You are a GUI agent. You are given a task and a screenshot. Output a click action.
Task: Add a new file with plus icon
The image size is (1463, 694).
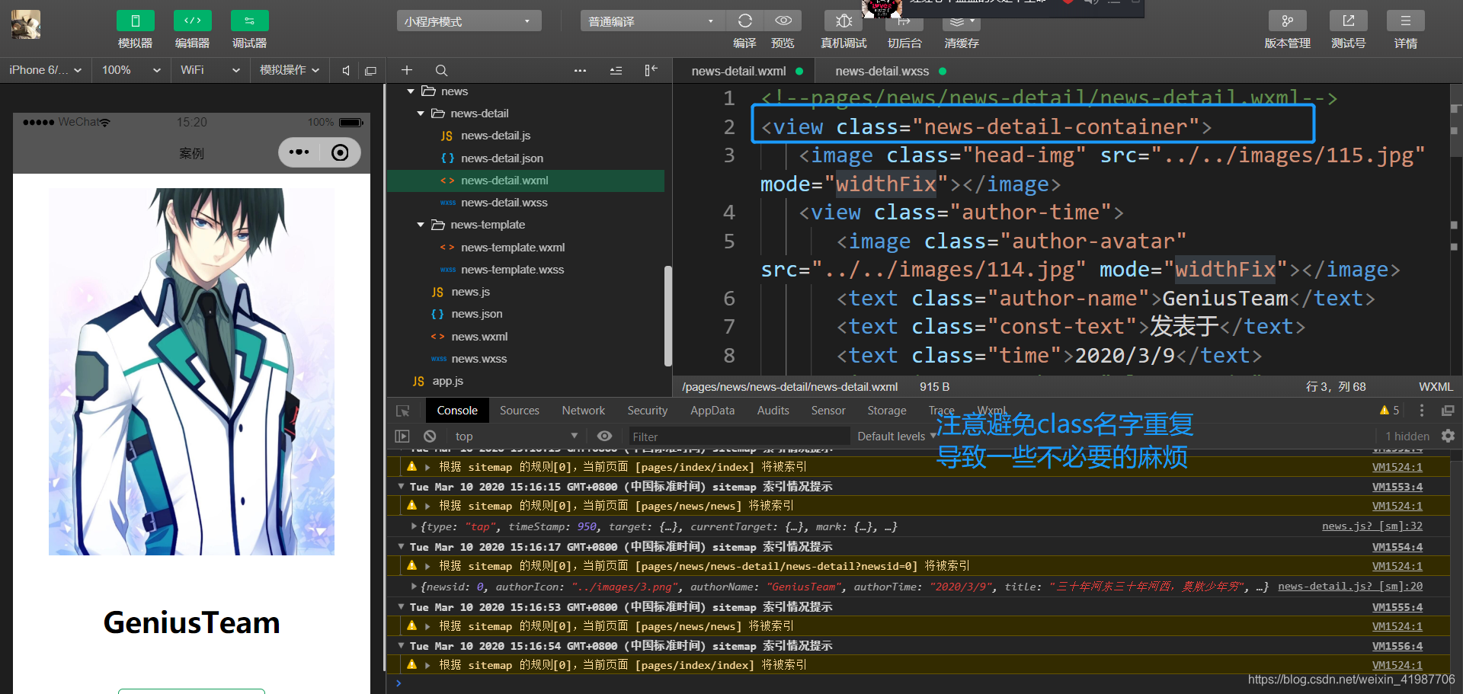click(407, 70)
